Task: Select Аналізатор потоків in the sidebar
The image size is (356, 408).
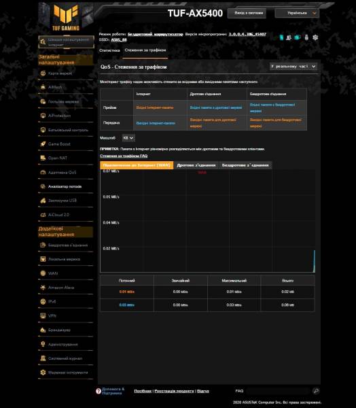Action: coord(65,186)
